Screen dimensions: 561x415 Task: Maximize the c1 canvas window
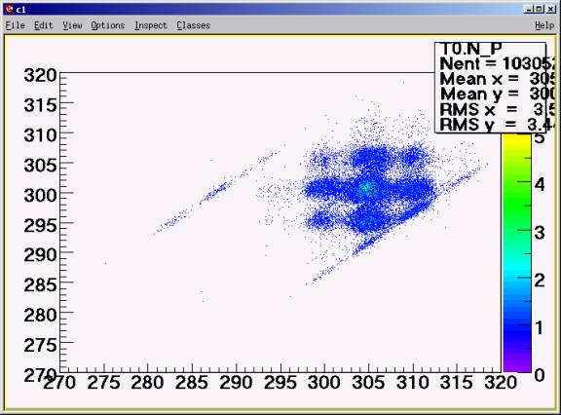tap(540, 10)
